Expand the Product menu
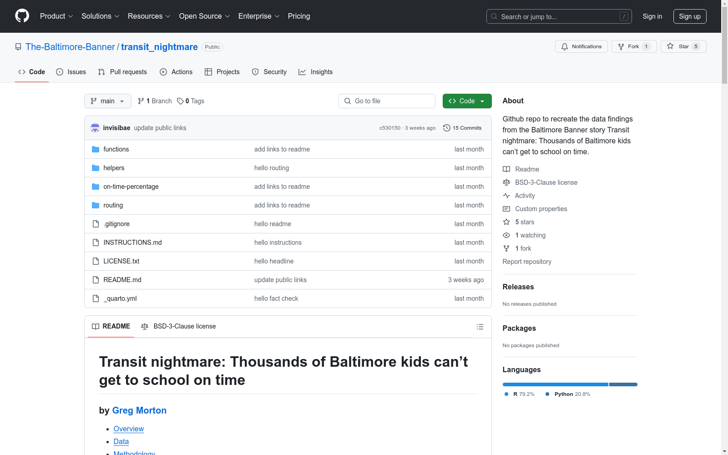Image resolution: width=728 pixels, height=455 pixels. 56,16
